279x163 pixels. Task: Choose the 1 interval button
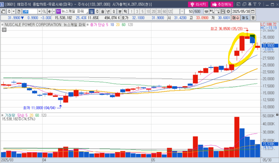point(132,11)
